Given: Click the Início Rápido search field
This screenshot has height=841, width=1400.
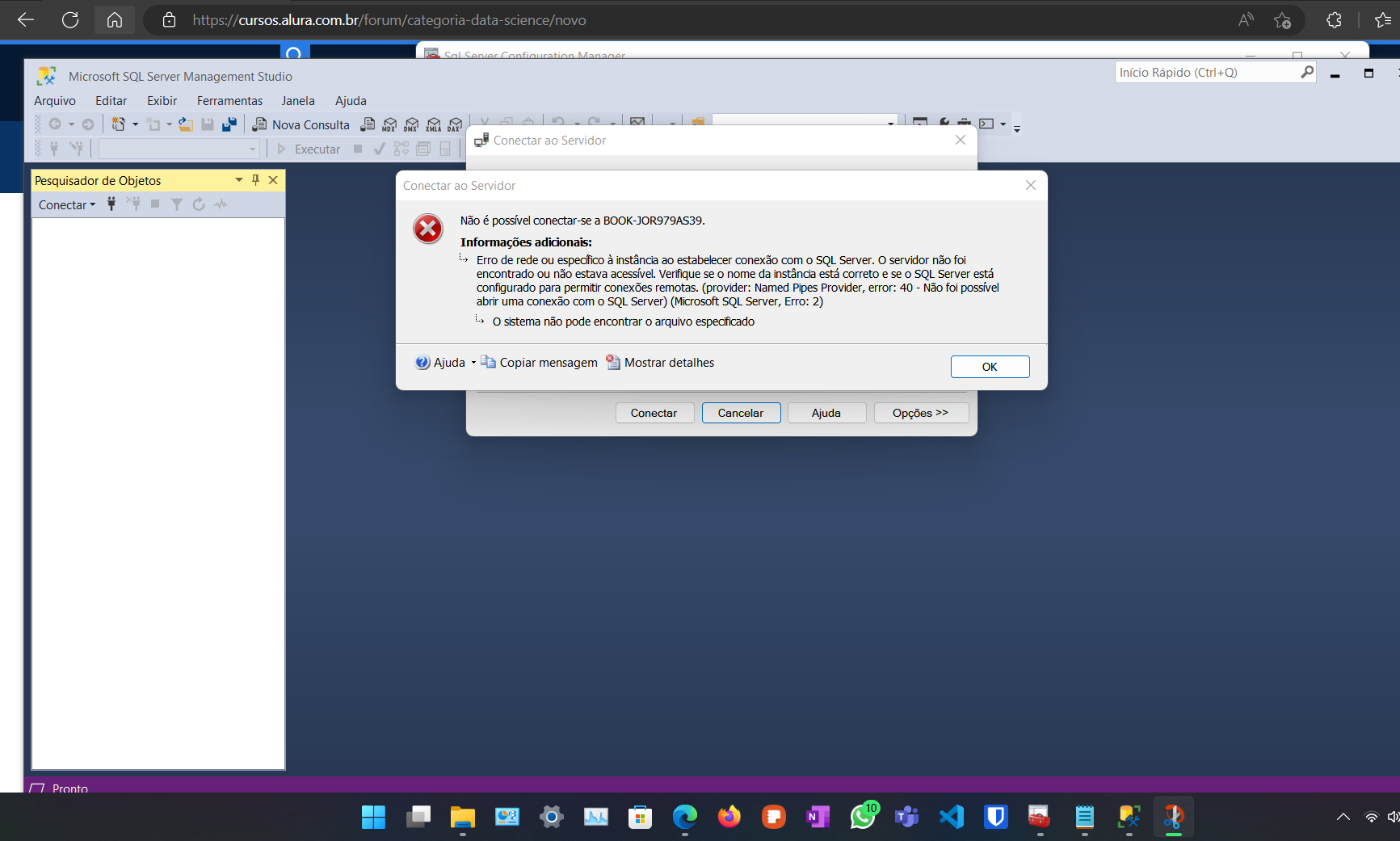Looking at the screenshot, I should (1206, 73).
